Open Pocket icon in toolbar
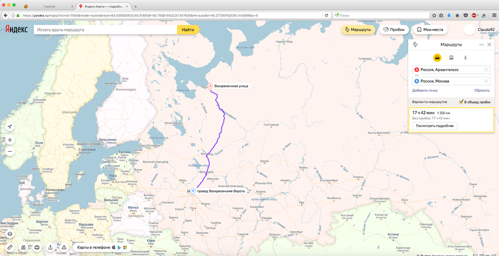Image resolution: width=499 pixels, height=256 pixels. (465, 15)
